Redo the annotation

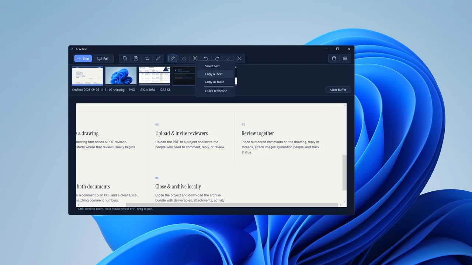click(x=217, y=59)
